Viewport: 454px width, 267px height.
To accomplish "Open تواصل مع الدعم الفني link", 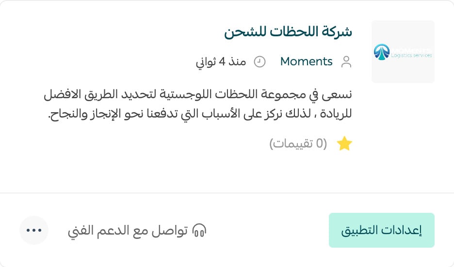I will click(137, 230).
